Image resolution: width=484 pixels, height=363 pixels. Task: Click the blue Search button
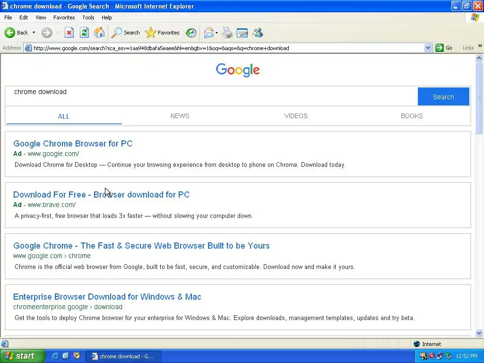[443, 96]
